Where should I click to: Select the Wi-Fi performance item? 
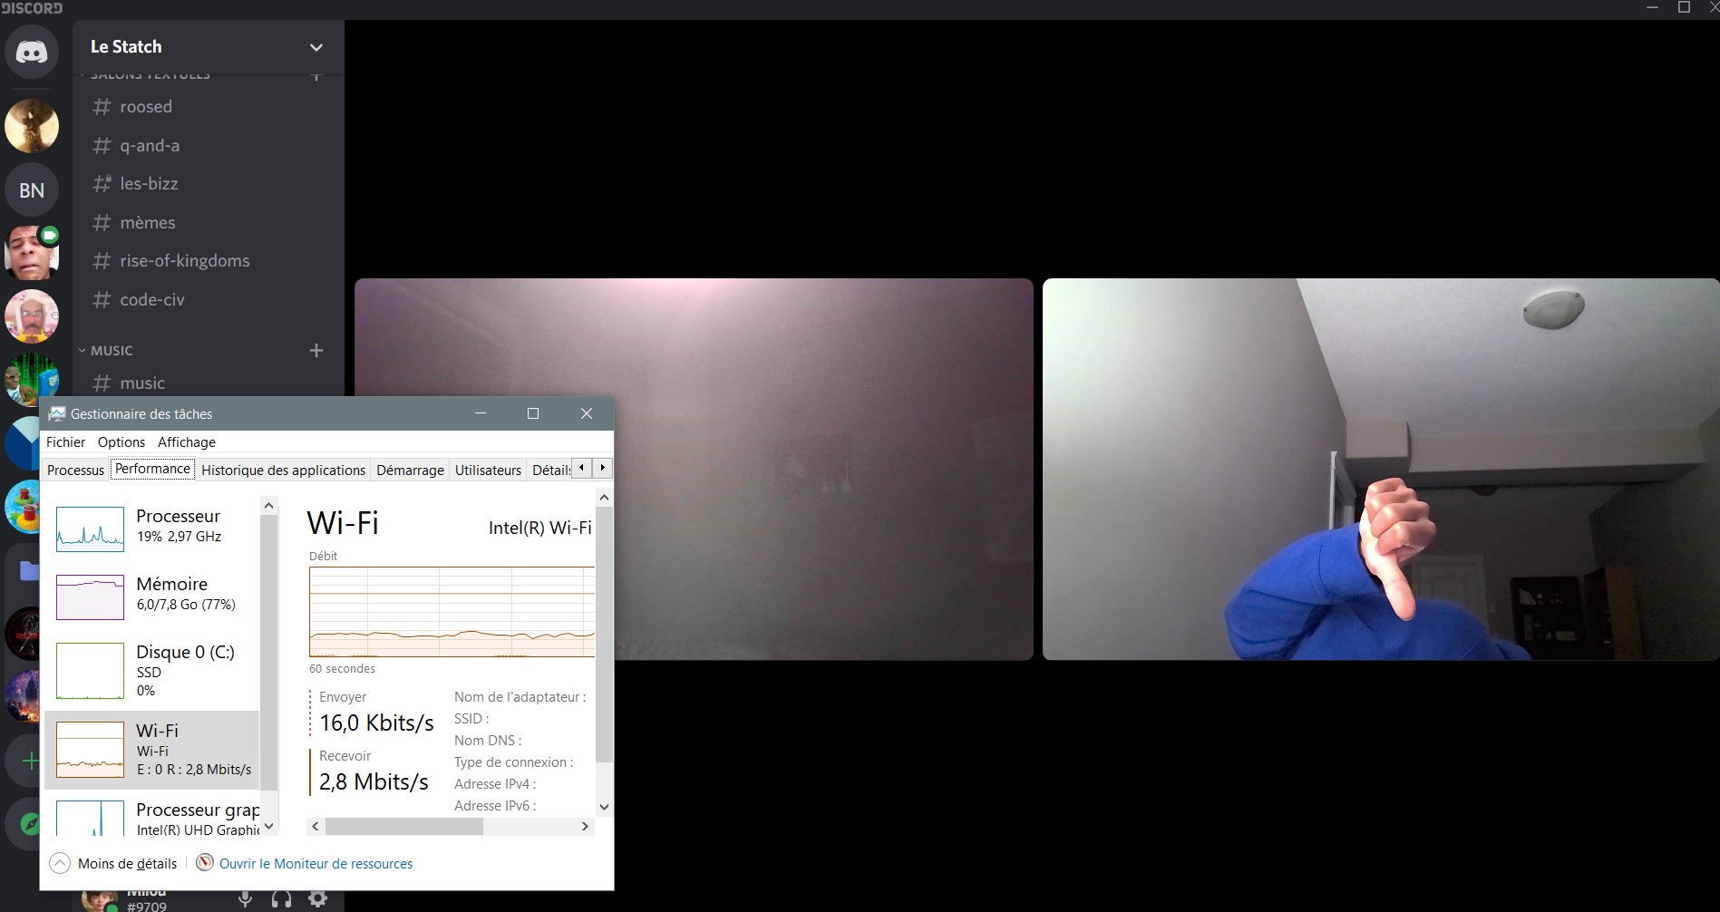[x=151, y=750]
